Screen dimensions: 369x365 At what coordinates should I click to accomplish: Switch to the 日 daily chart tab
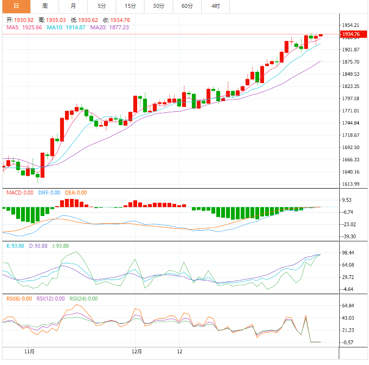16,6
